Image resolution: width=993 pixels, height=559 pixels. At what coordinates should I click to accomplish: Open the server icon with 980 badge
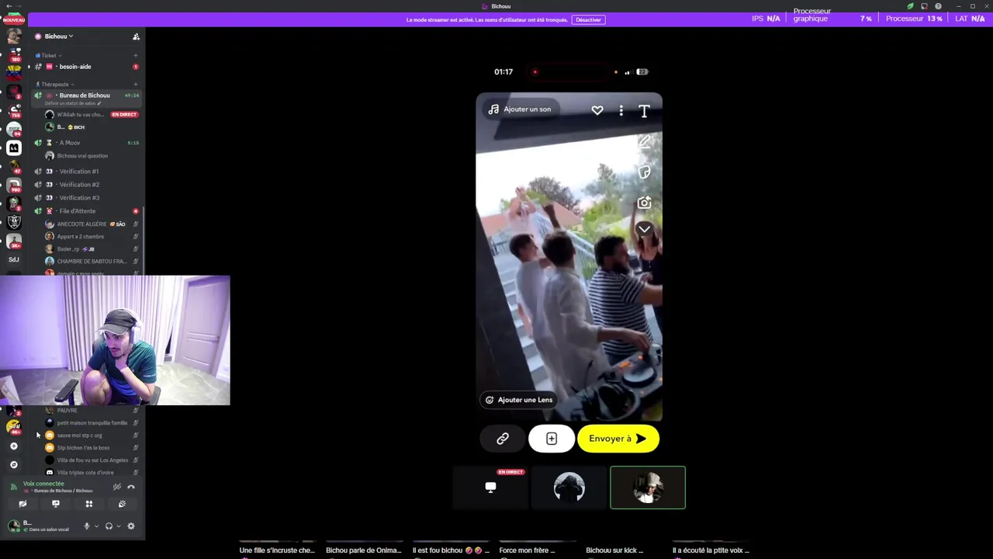[13, 185]
